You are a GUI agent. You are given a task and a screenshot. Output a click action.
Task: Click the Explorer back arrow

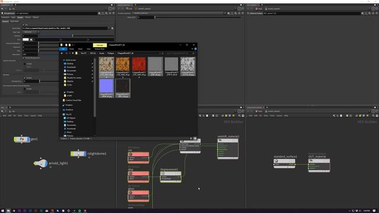(x=62, y=53)
